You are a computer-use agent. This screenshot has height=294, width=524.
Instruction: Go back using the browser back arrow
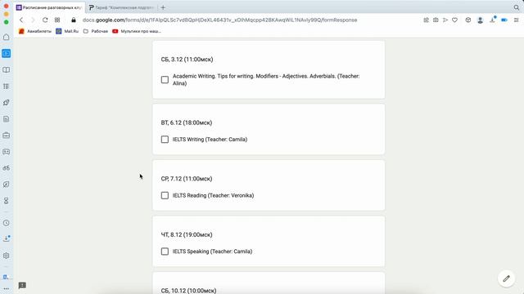[x=21, y=20]
